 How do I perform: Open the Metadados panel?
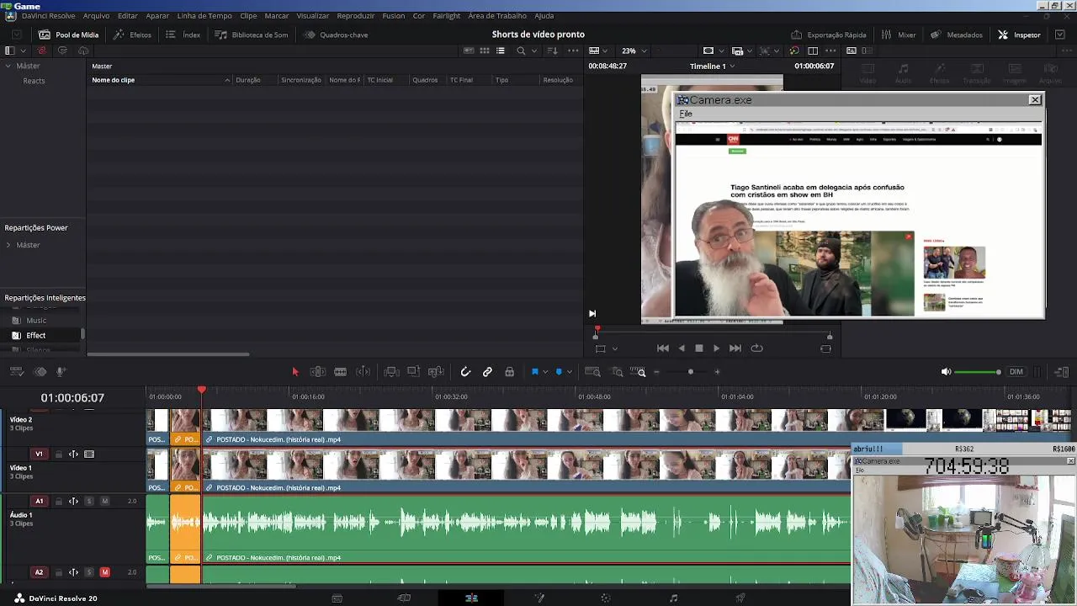pyautogui.click(x=956, y=35)
